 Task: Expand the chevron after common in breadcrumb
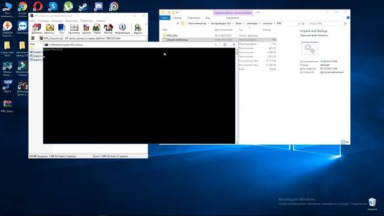[275, 23]
